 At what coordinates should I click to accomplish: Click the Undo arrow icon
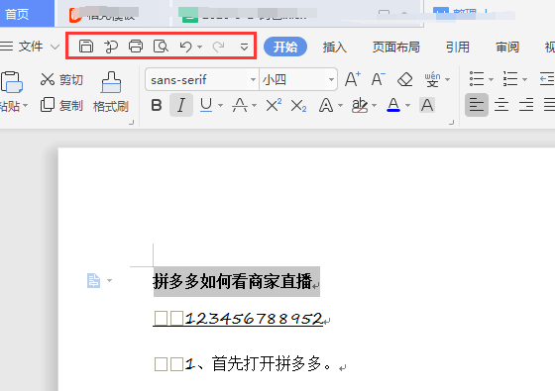[186, 47]
